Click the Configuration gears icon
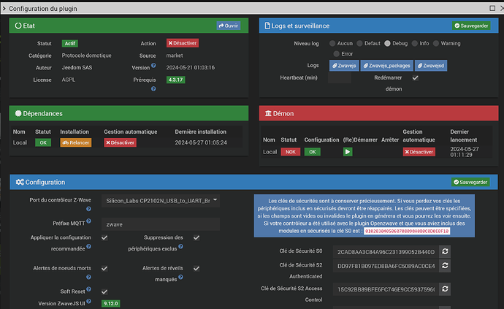The width and height of the screenshot is (504, 309). click(x=20, y=182)
